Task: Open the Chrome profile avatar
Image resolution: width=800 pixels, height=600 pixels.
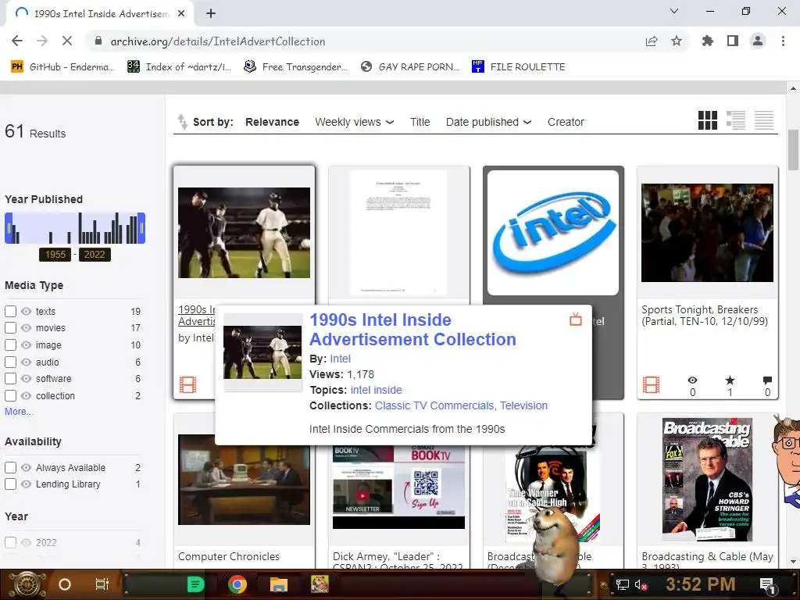Action: [758, 41]
